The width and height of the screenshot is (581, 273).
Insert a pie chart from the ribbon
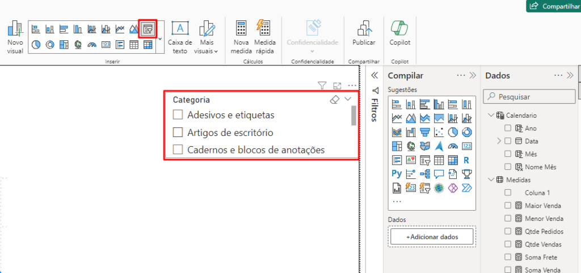click(35, 45)
